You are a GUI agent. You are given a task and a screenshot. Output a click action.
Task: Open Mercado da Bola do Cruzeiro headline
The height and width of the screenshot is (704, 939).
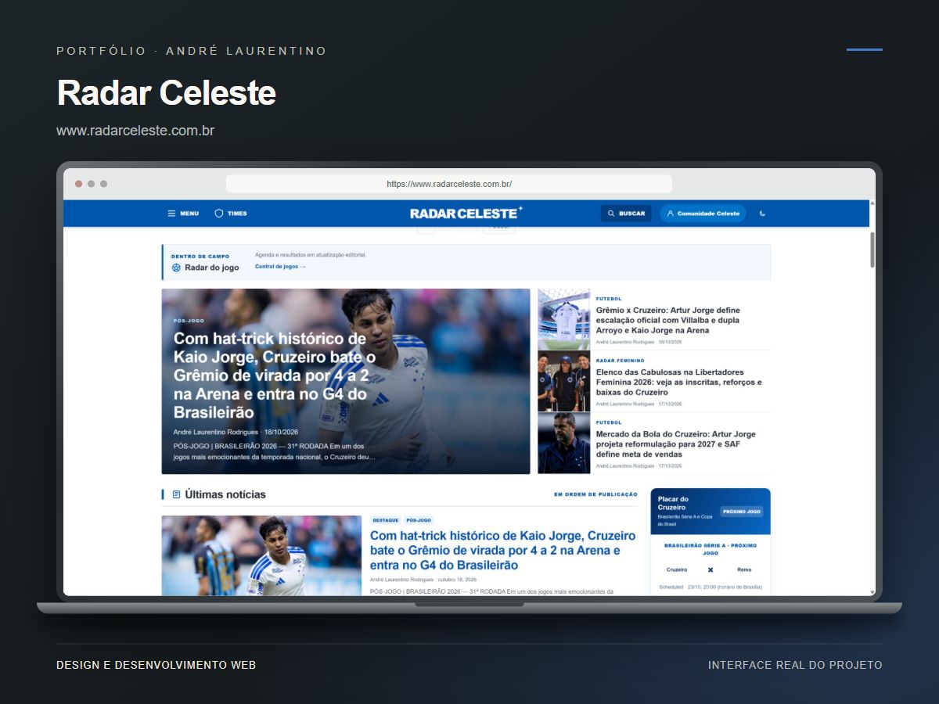pyautogui.click(x=676, y=444)
